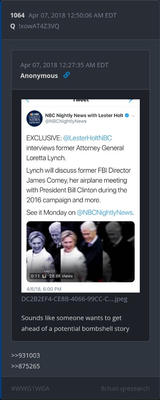This screenshot has height=400, width=160.
Task: Click the 4/6/18, 6:00 PM tweet timestamp
Action: [x=44, y=289]
